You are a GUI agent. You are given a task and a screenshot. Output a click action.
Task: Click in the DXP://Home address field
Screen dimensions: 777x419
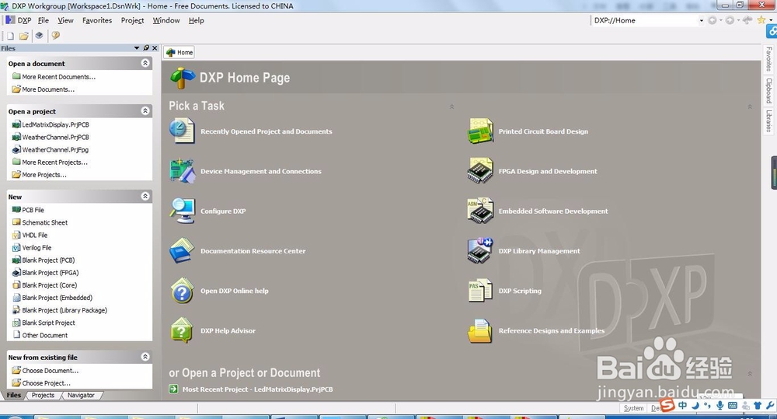(x=644, y=20)
